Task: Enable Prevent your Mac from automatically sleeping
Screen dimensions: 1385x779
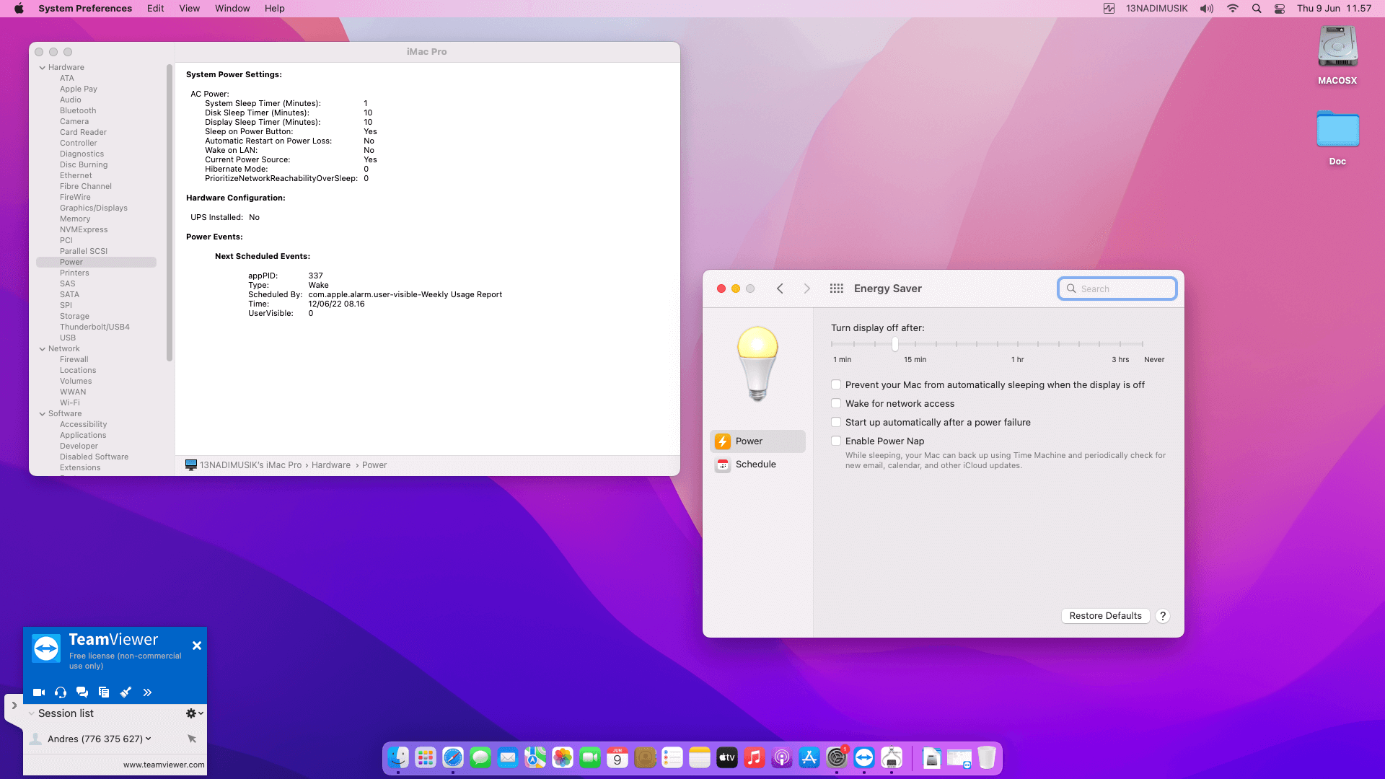Action: pyautogui.click(x=836, y=385)
